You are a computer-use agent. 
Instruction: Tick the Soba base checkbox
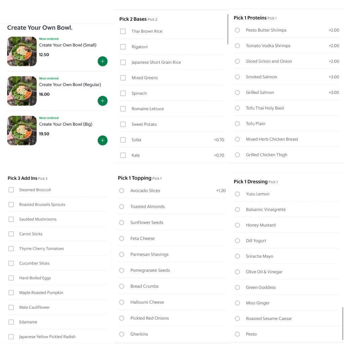[123, 140]
